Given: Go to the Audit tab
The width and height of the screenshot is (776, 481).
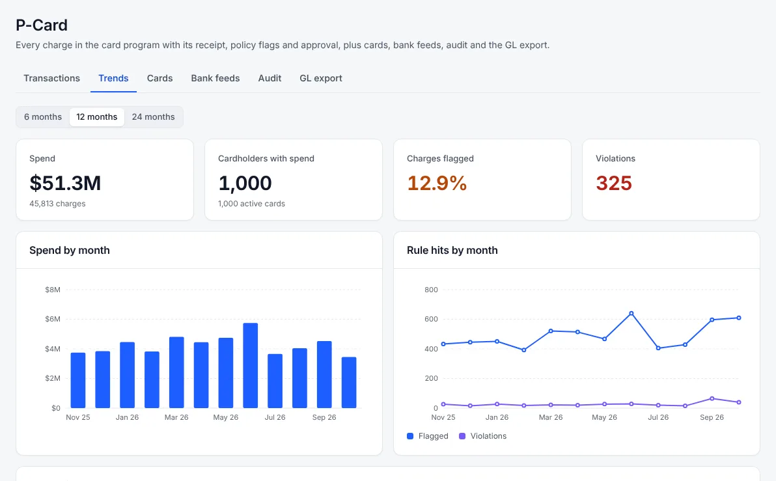Looking at the screenshot, I should point(270,78).
